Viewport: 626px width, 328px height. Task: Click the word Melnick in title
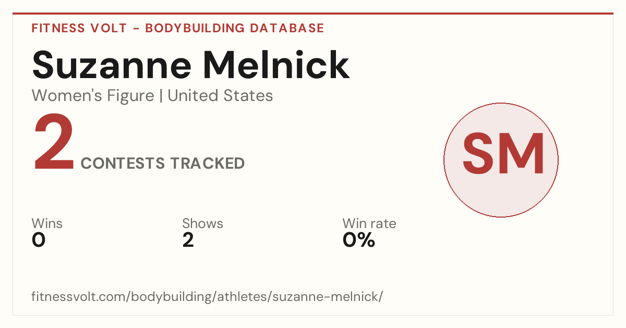(276, 65)
